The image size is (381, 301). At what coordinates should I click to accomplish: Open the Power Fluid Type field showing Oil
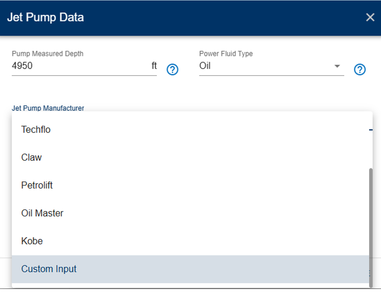[271, 66]
